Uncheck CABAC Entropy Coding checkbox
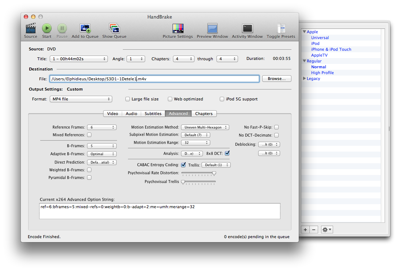396x271 pixels. [x=183, y=165]
